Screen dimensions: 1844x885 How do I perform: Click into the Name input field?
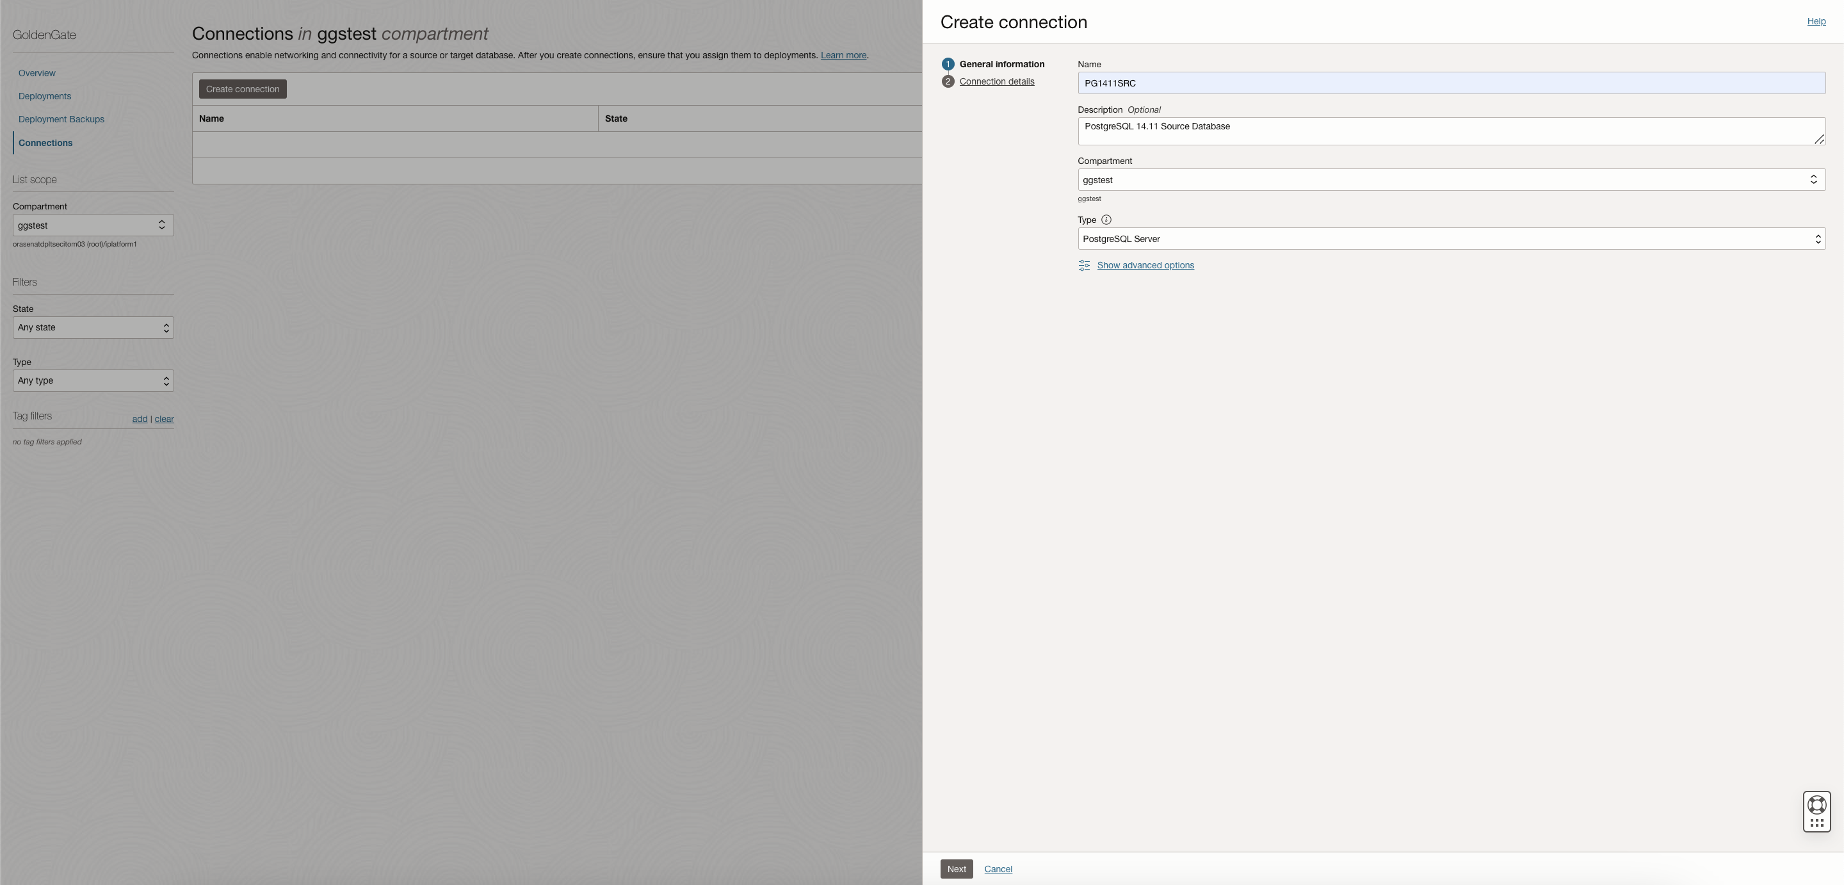[1451, 83]
